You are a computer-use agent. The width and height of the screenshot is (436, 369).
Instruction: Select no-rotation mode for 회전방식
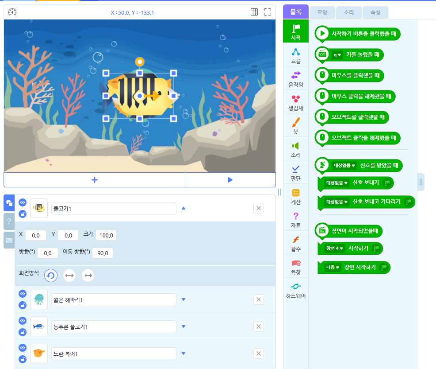coord(88,276)
